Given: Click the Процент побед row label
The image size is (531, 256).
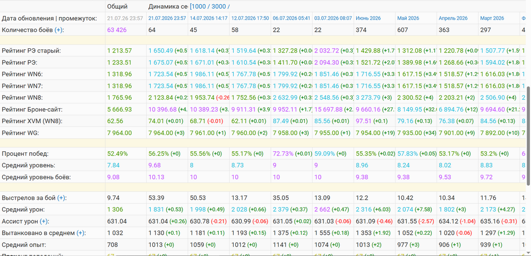Looking at the screenshot, I should 25,153.
